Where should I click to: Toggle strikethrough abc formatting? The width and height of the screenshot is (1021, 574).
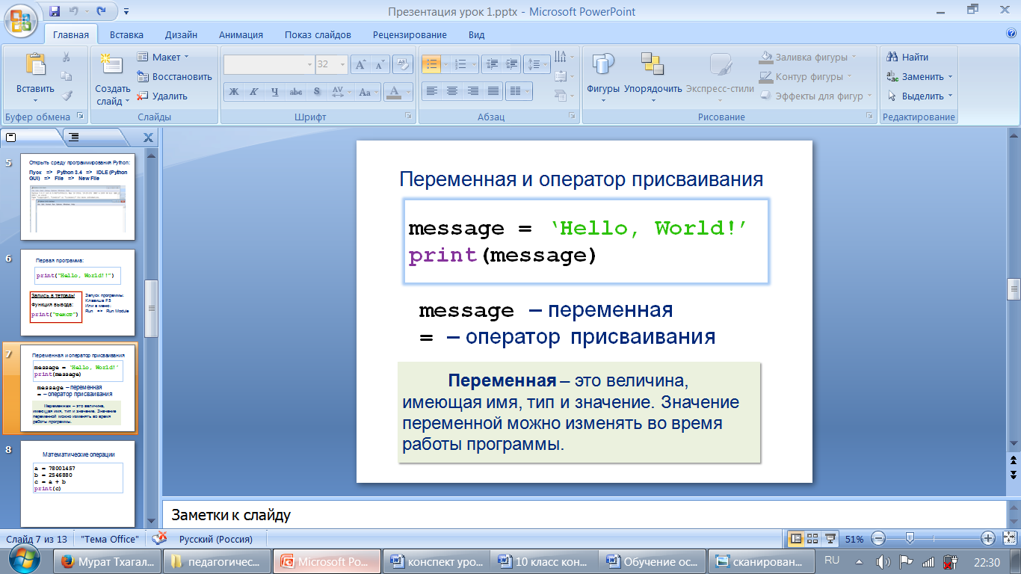pos(296,92)
